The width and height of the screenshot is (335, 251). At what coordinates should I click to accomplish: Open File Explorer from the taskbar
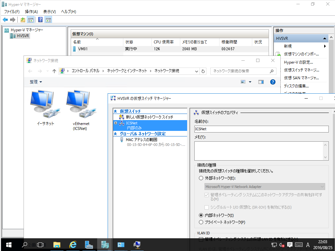[x=57, y=245]
